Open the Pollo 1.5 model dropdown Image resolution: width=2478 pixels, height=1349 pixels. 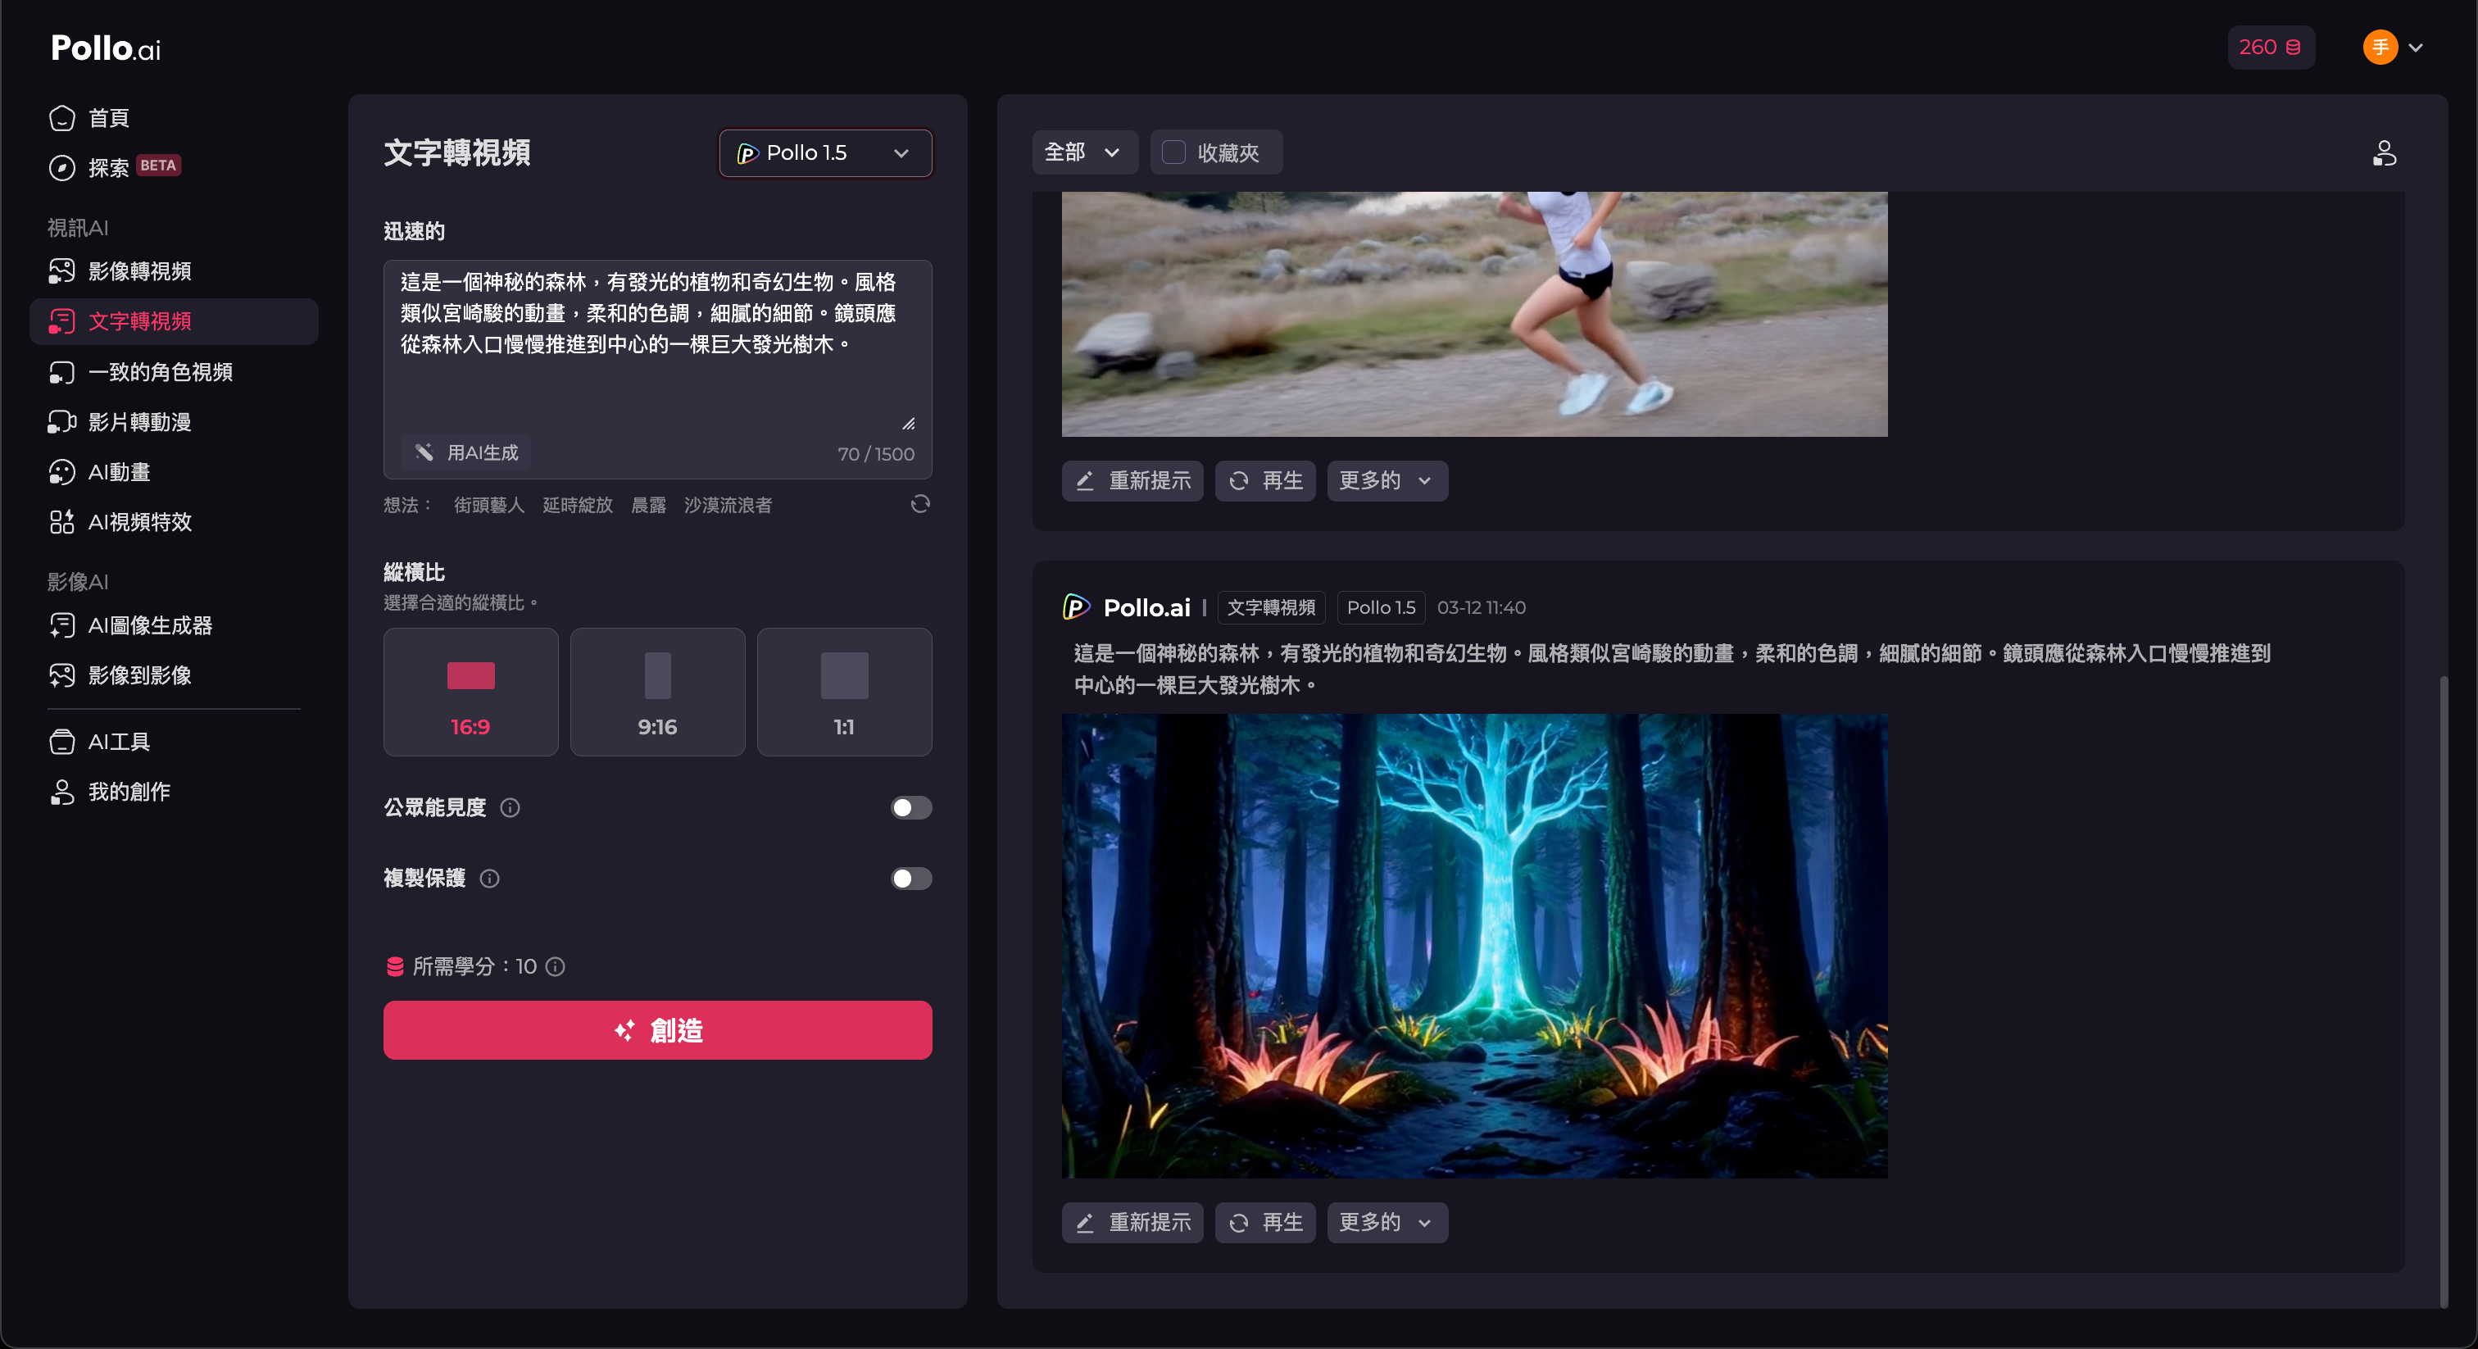pos(824,153)
